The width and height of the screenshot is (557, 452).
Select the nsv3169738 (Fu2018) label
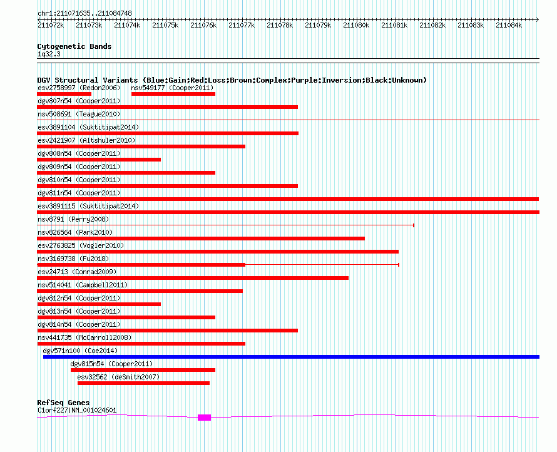coord(73,259)
